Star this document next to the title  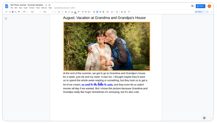[46, 5]
